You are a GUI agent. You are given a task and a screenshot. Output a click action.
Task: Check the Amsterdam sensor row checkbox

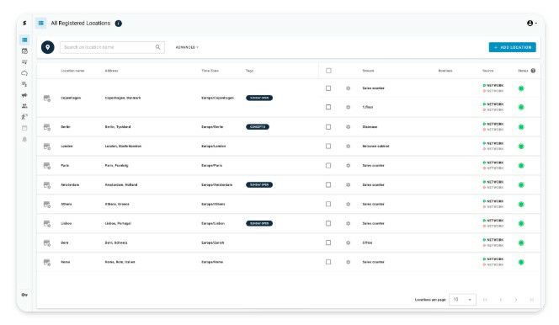point(328,184)
